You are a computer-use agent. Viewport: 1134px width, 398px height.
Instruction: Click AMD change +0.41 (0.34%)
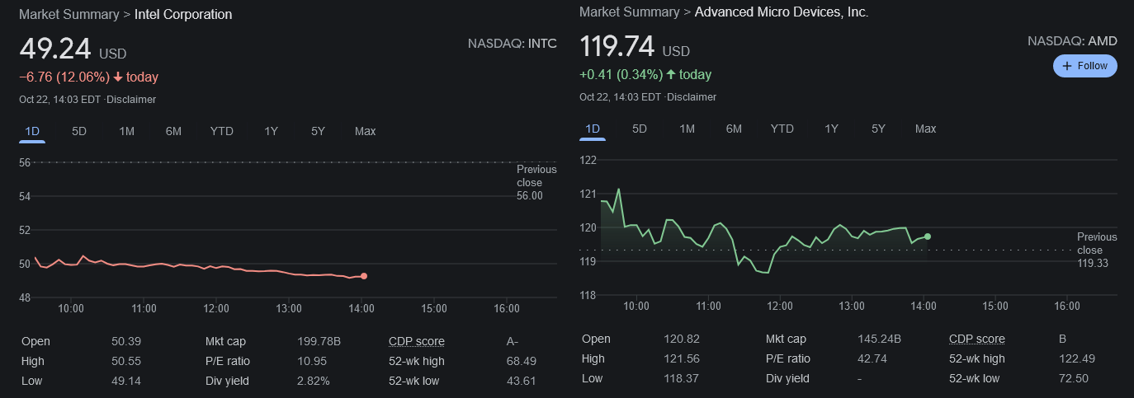pyautogui.click(x=621, y=74)
